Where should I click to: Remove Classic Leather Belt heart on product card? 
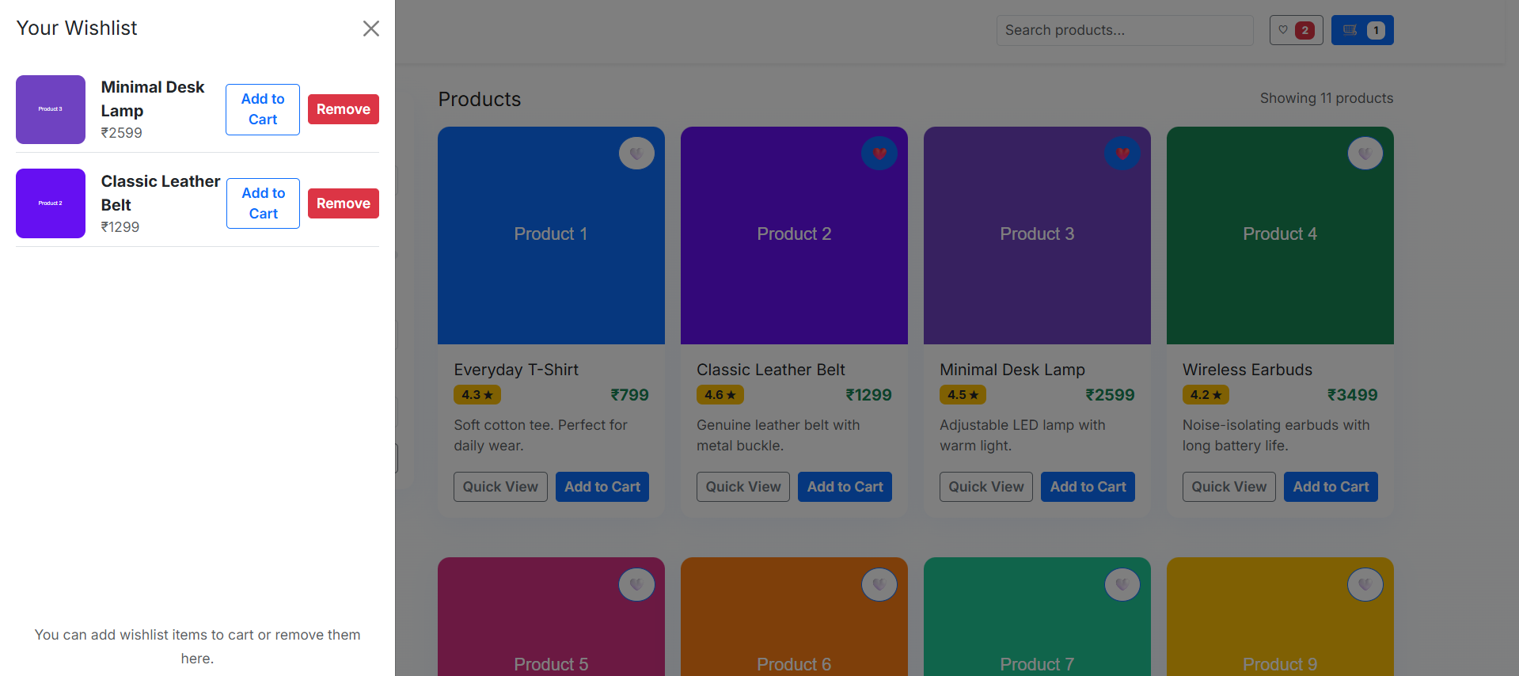[879, 154]
